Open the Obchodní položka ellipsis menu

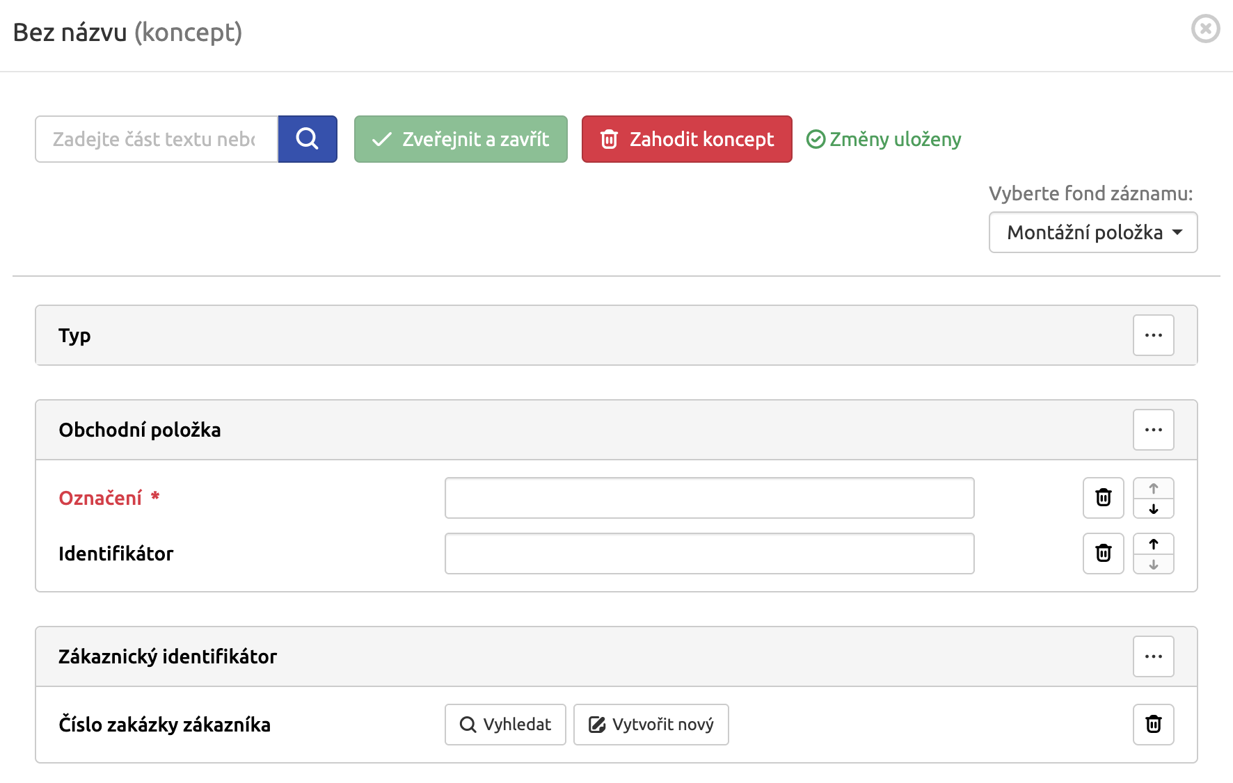(1153, 430)
